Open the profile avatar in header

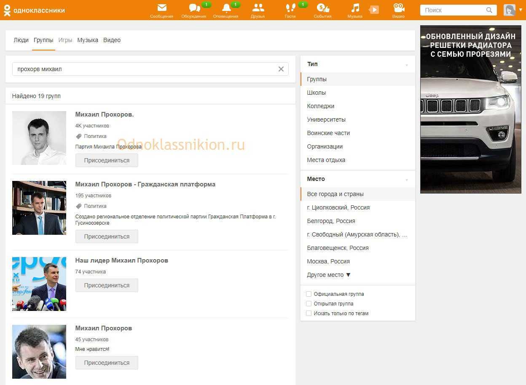pyautogui.click(x=510, y=10)
